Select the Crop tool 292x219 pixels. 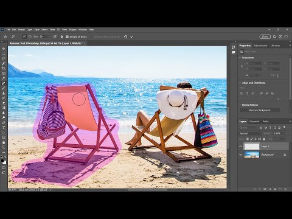tap(4, 68)
